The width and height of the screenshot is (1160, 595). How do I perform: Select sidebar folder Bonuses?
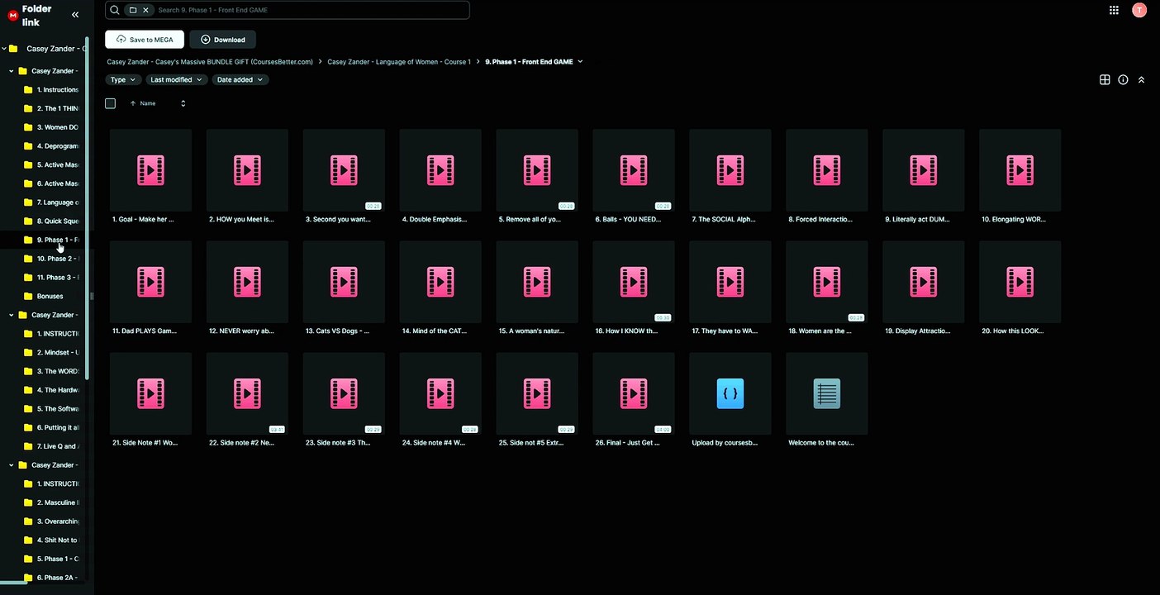(x=44, y=296)
